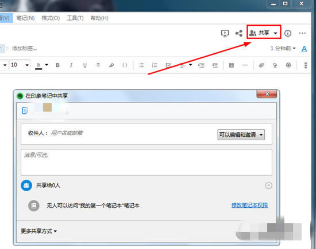Click the blue A text style icon

tap(304, 49)
